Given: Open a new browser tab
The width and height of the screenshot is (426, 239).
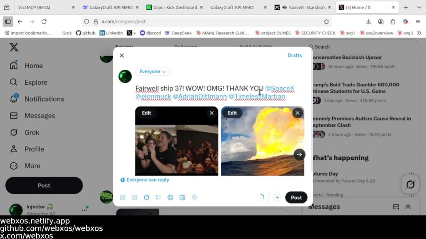Looking at the screenshot, I should [406, 7].
